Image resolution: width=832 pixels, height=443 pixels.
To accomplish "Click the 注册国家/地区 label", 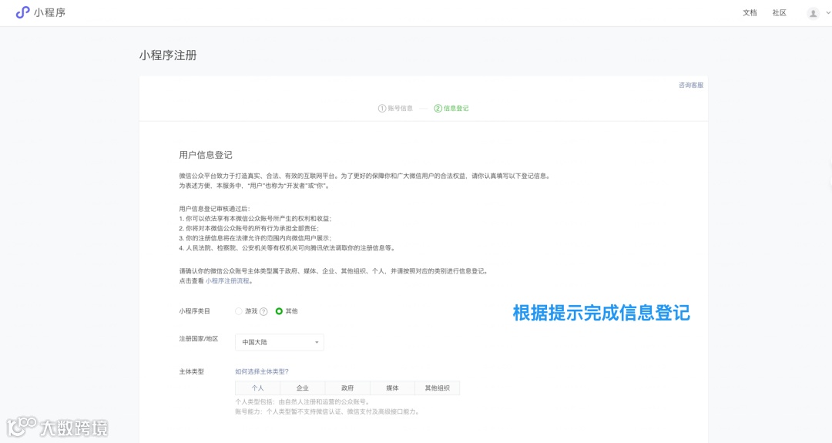I will pyautogui.click(x=199, y=338).
